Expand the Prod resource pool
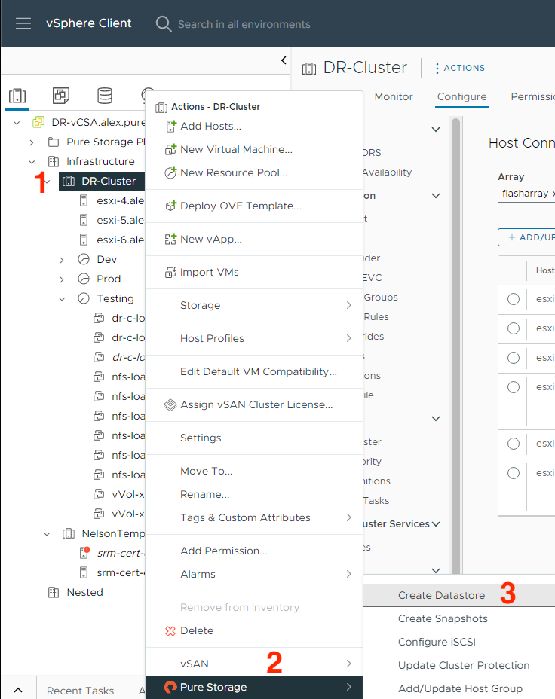Screen dimensions: 555x699 (x=62, y=279)
